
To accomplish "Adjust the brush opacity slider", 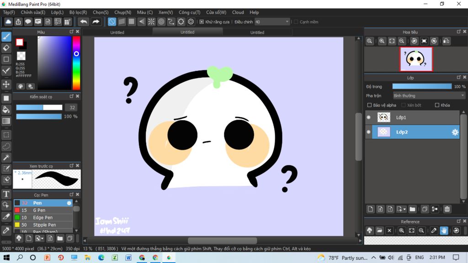I will pos(39,116).
